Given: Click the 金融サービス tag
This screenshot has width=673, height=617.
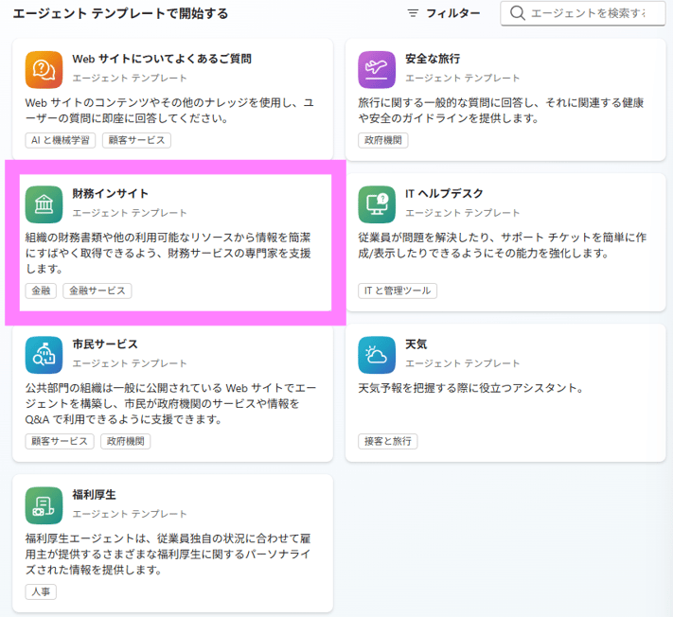Looking at the screenshot, I should click(x=97, y=291).
